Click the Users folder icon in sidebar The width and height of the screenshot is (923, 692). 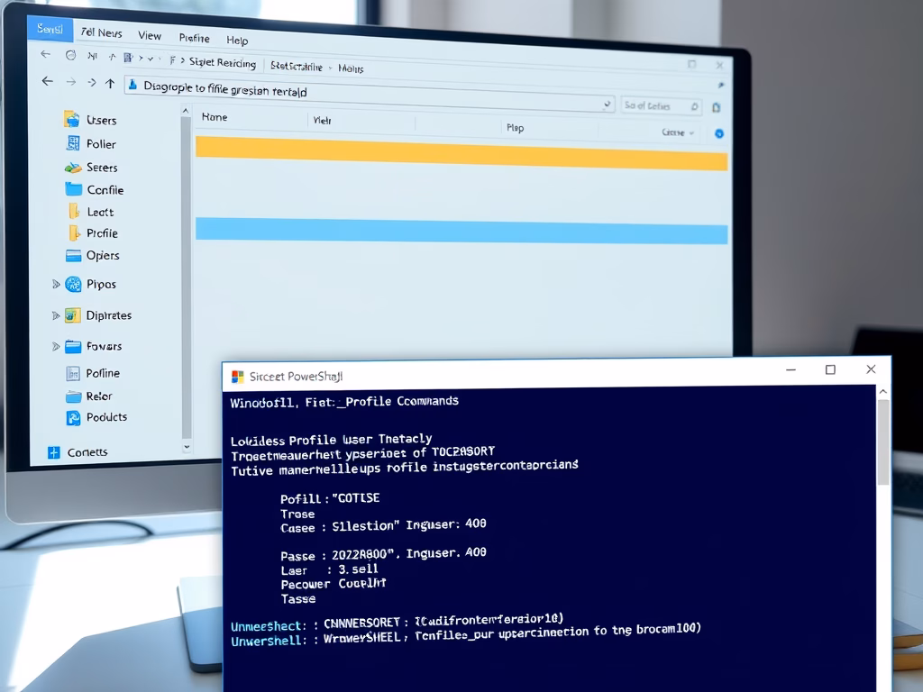(71, 119)
